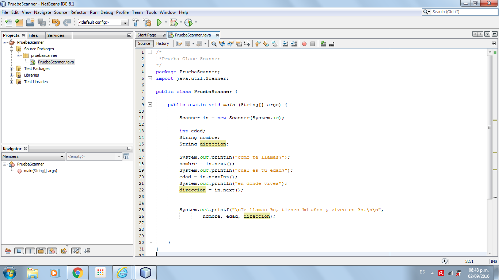Switch to the History view of the file
The width and height of the screenshot is (499, 280).
click(x=163, y=43)
